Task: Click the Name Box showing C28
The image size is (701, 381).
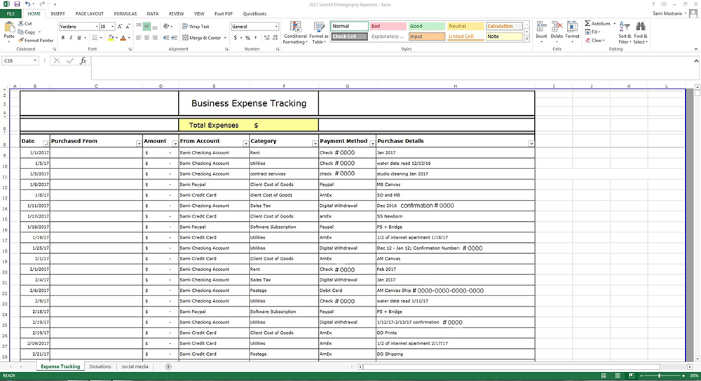Action: point(20,60)
